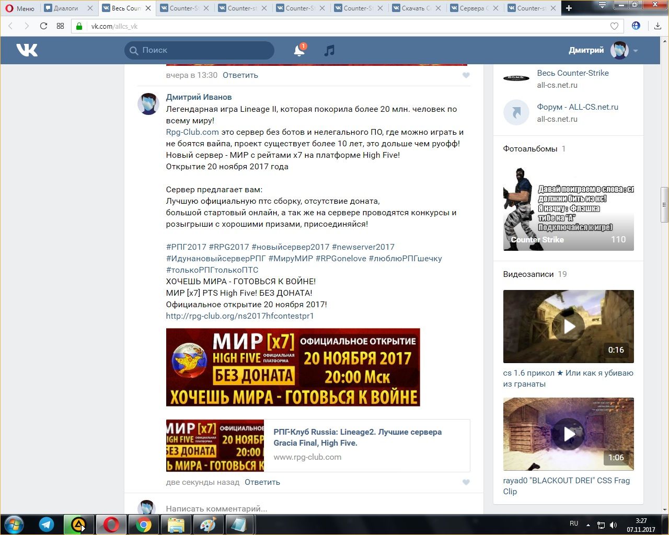Go forward to the next page
The image size is (669, 535).
click(27, 26)
